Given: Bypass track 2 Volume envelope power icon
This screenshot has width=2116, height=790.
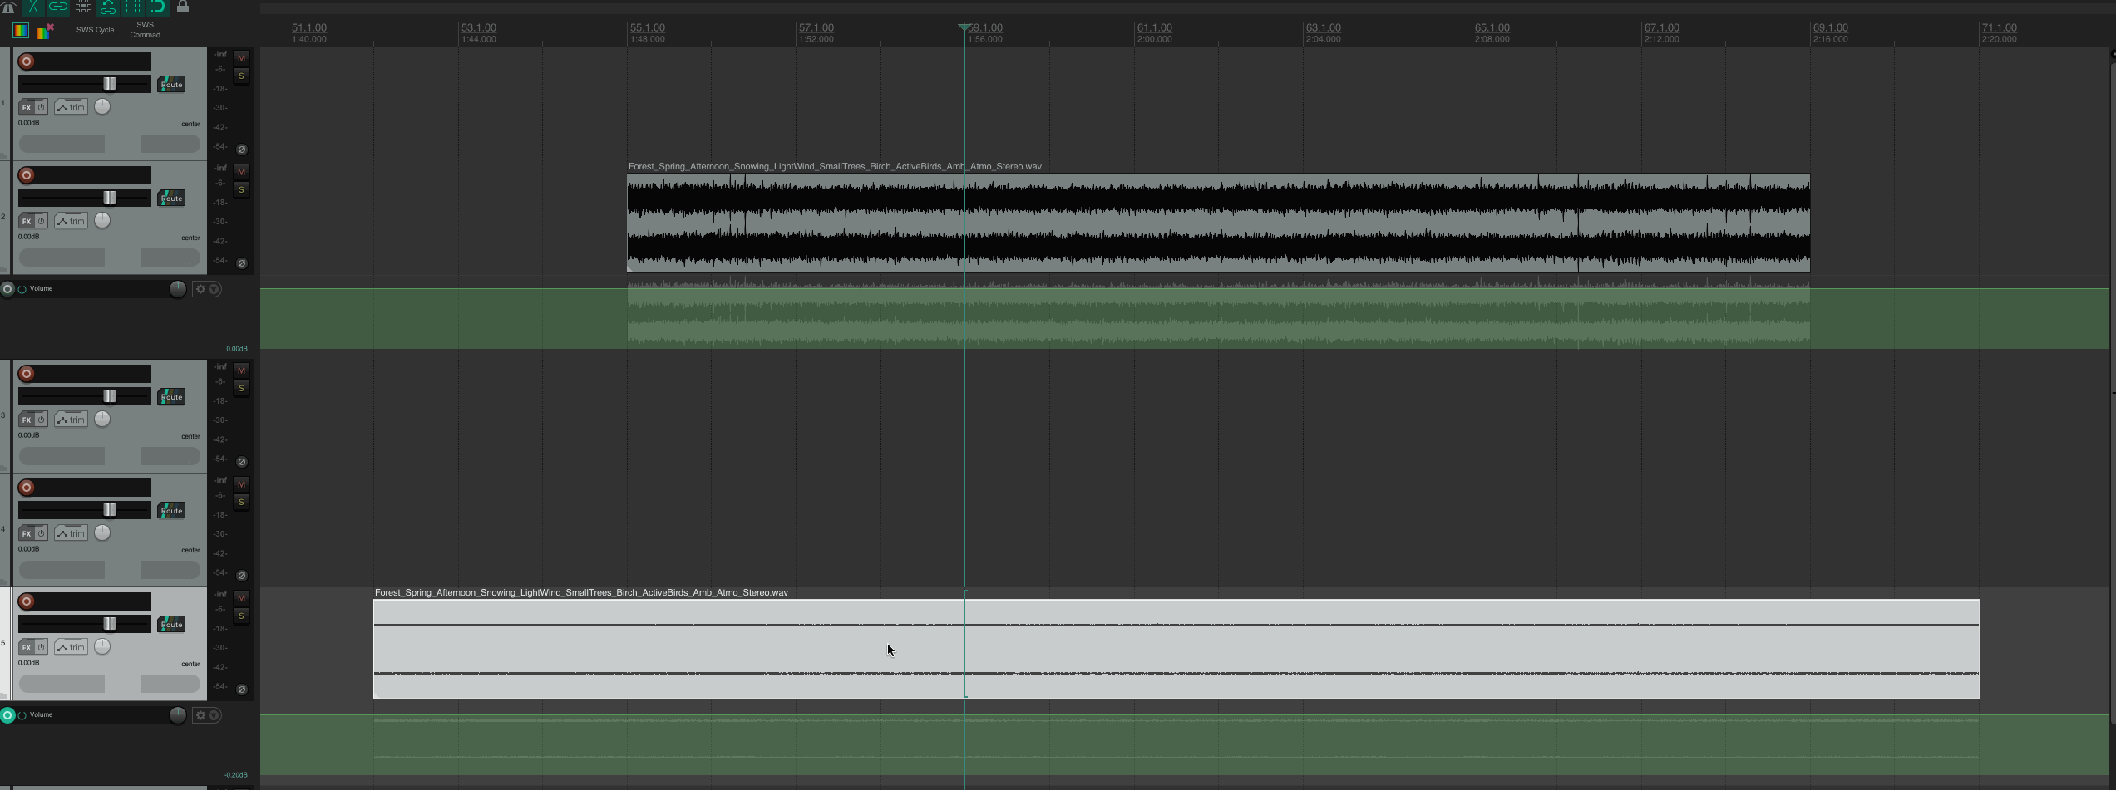Looking at the screenshot, I should [22, 289].
